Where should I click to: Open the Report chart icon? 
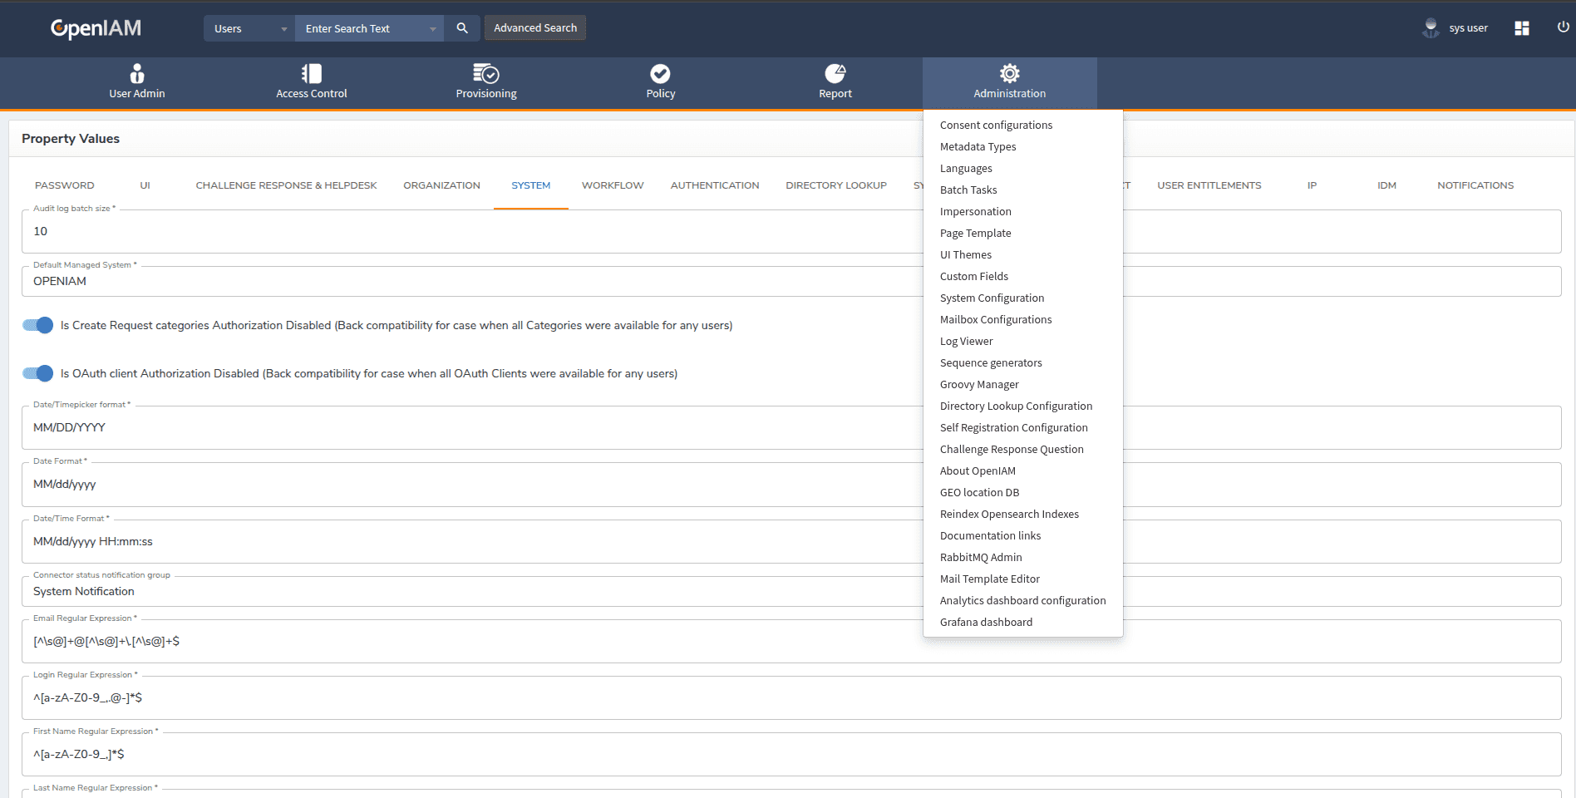[835, 74]
